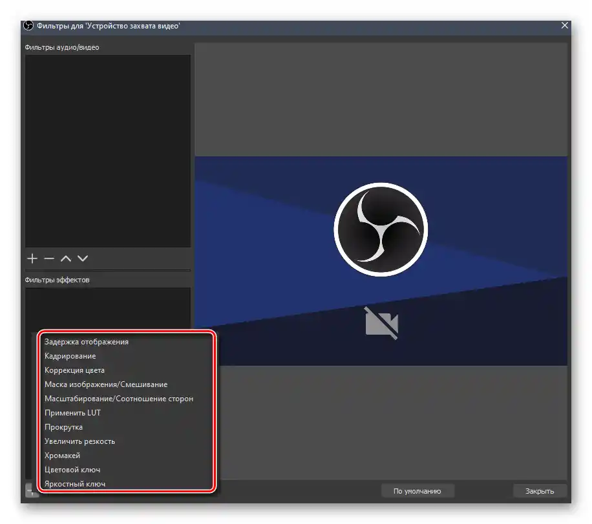The width and height of the screenshot is (592, 524).
Task: Click the OBS logo in the title bar
Action: (28, 26)
